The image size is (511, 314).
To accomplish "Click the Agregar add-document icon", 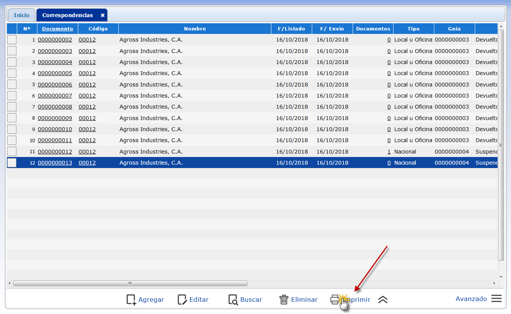I will coord(131,300).
